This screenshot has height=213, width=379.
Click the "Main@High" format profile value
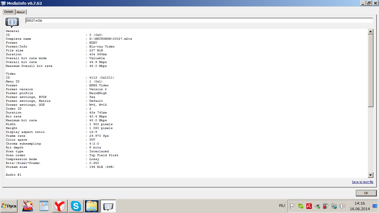pyautogui.click(x=98, y=93)
